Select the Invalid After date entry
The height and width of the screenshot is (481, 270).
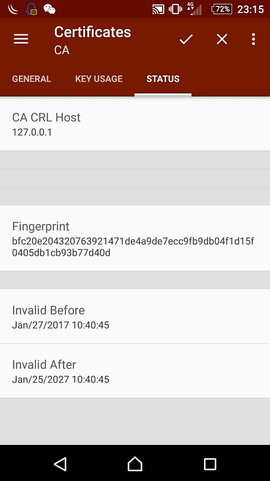pos(135,371)
